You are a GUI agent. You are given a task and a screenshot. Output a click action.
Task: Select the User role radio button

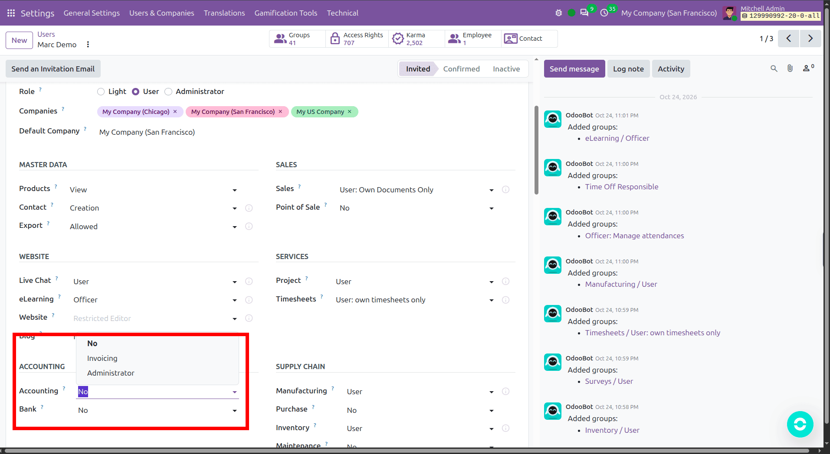pyautogui.click(x=135, y=91)
